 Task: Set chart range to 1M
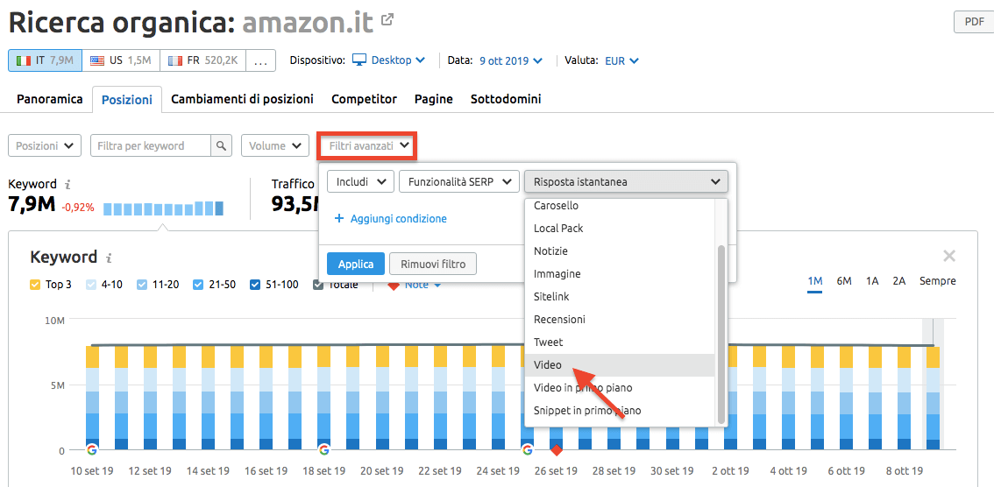tap(814, 281)
